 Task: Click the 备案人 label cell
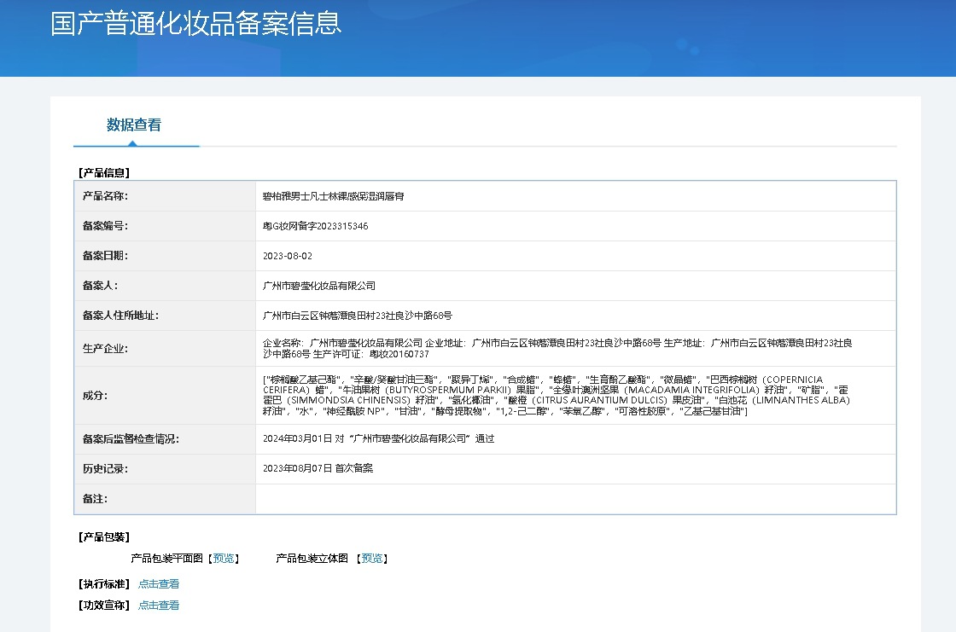(x=165, y=285)
